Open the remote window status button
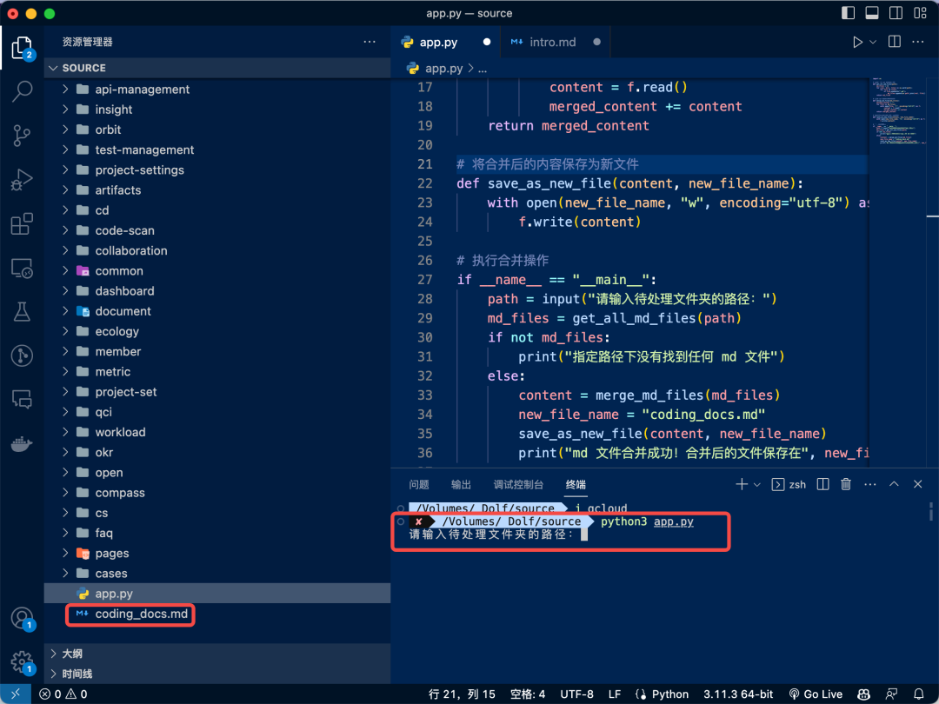Screen dimensions: 939x704 click(16, 694)
